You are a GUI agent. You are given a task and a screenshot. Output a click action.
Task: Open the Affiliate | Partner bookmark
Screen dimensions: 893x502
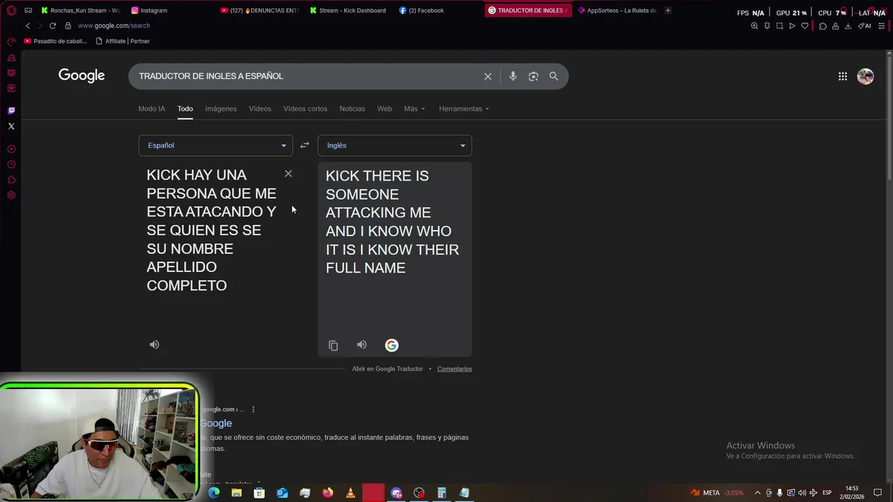tap(123, 41)
